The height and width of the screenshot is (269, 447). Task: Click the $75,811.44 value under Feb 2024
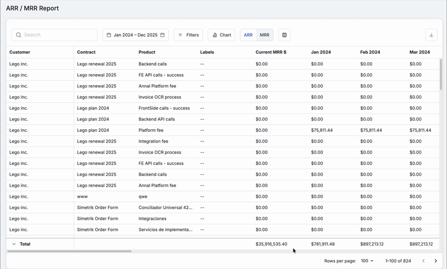(x=371, y=130)
